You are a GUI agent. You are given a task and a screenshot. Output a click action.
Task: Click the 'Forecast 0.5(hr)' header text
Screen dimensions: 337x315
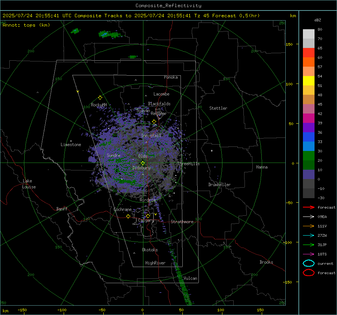pyautogui.click(x=236, y=16)
